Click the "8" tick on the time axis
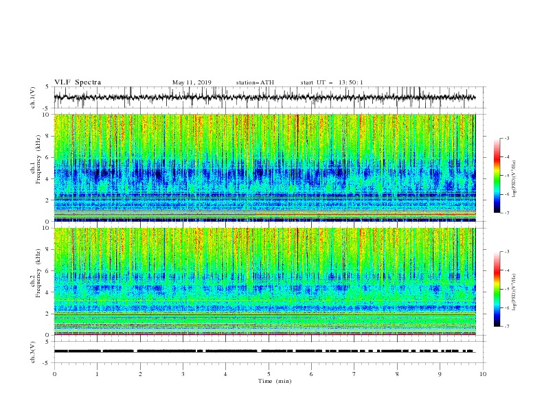 point(397,374)
